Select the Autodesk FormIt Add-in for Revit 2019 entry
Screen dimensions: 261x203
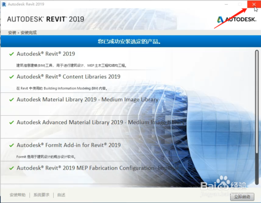(x=68, y=145)
